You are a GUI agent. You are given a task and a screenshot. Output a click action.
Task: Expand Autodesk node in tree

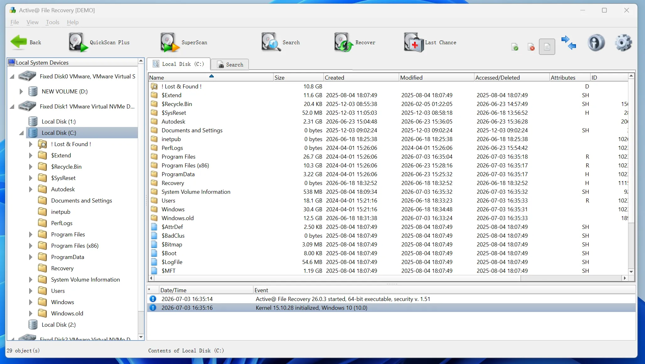tap(30, 189)
